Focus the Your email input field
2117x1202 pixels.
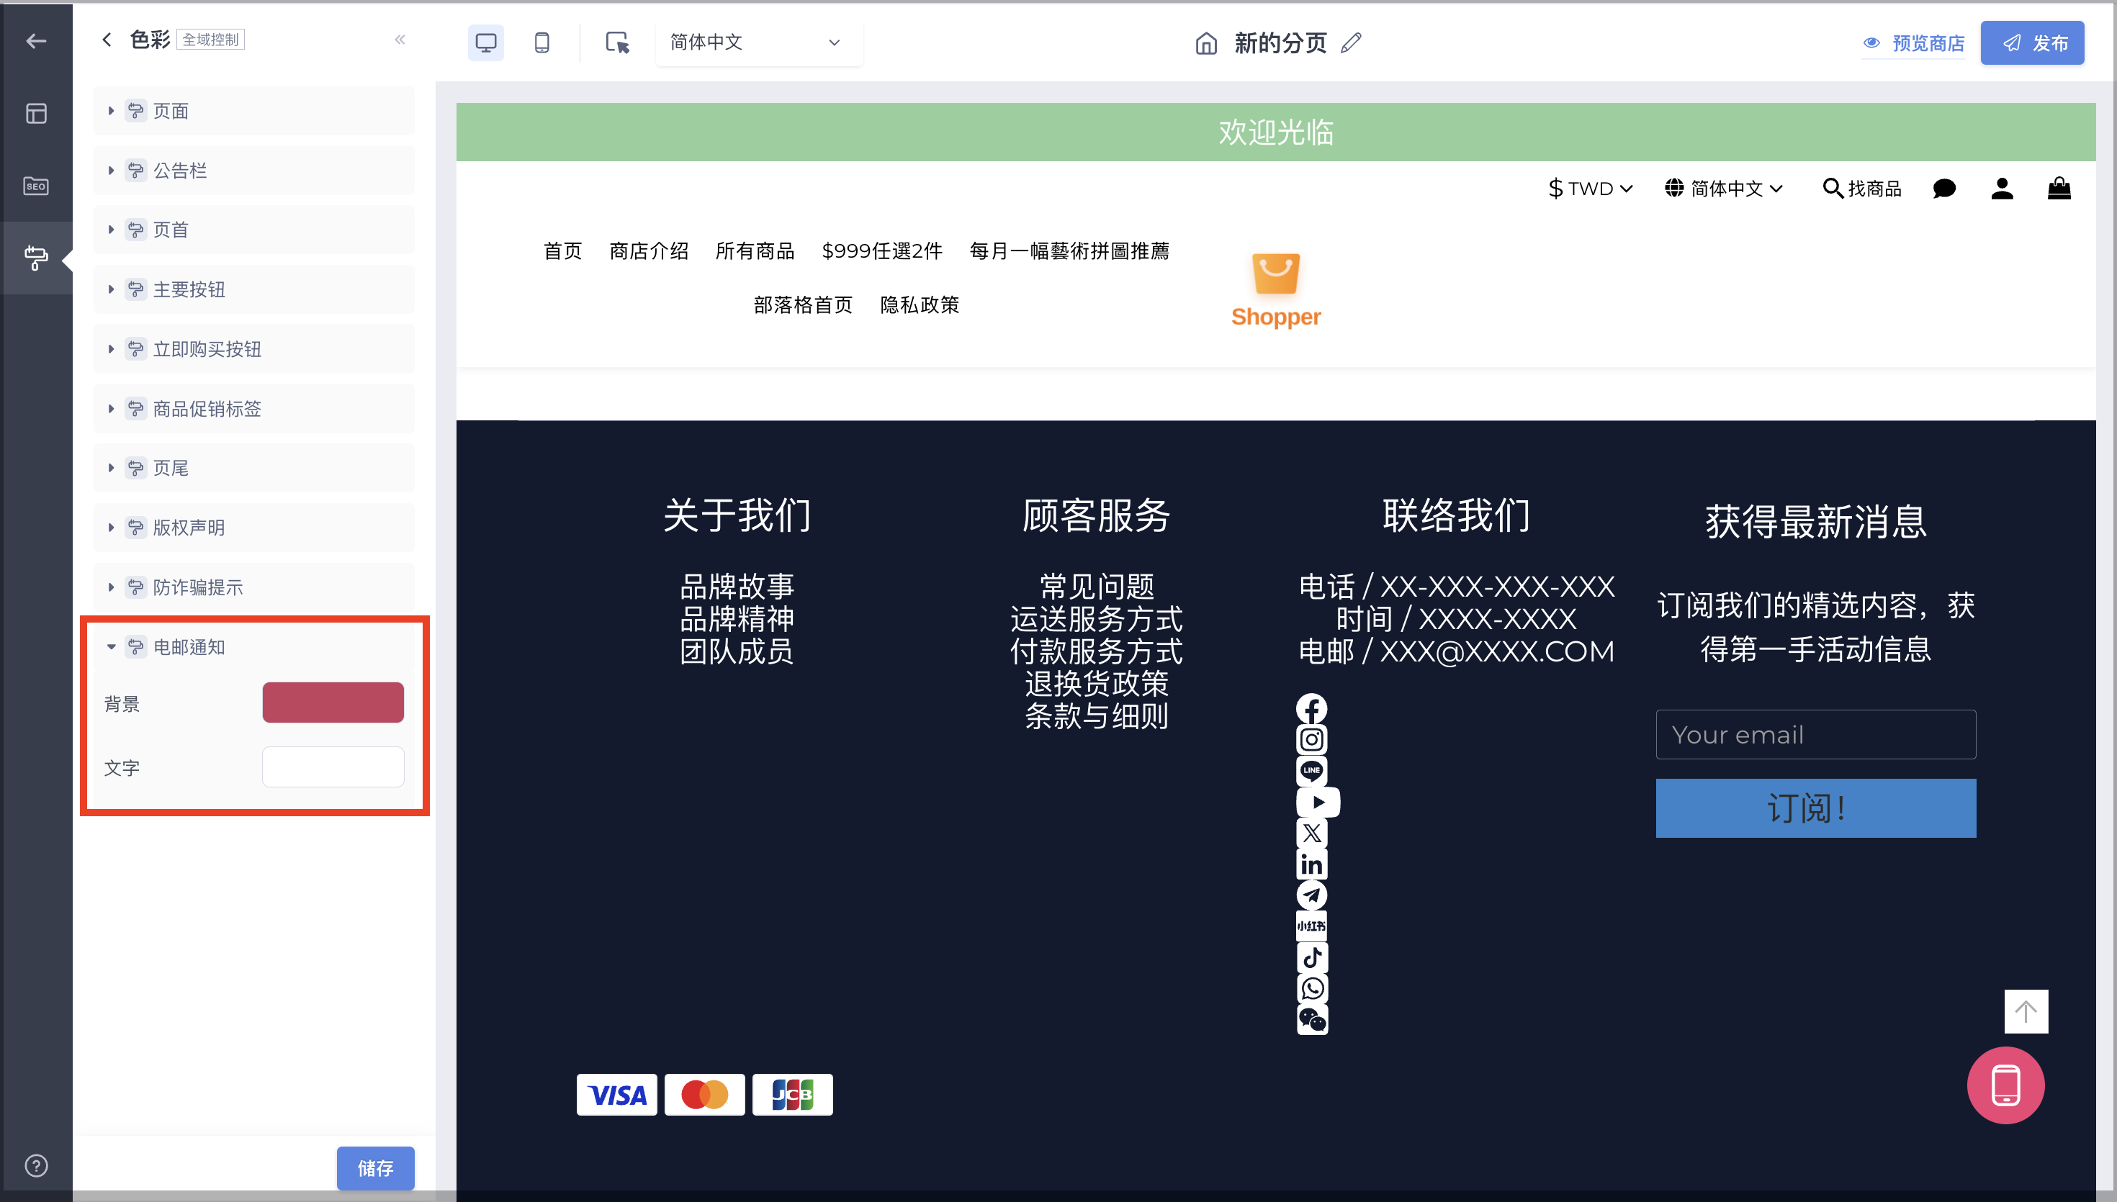1815,734
